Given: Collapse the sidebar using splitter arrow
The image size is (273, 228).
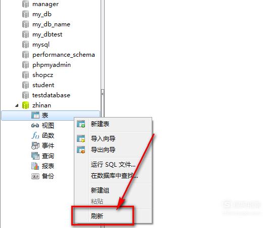Looking at the screenshot, I should tap(103, 94).
